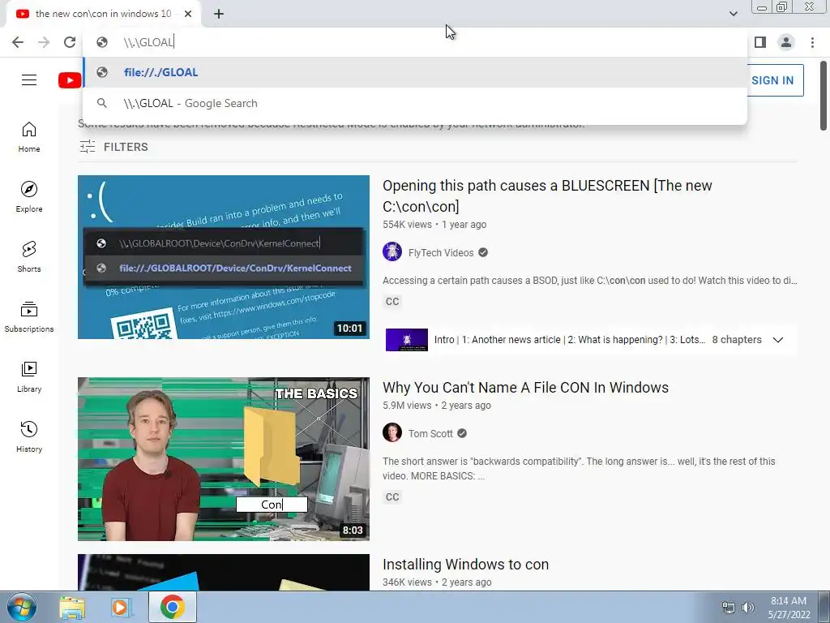This screenshot has height=623, width=830.
Task: Go to YouTube Home in sidebar
Action: [x=29, y=137]
